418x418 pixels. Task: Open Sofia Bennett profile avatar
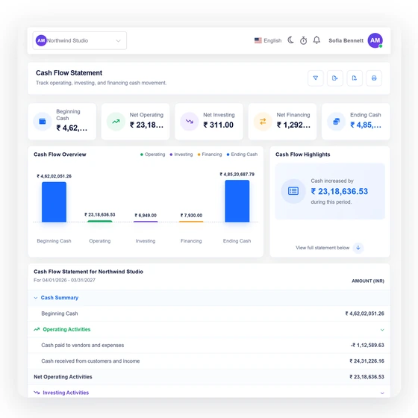point(375,40)
